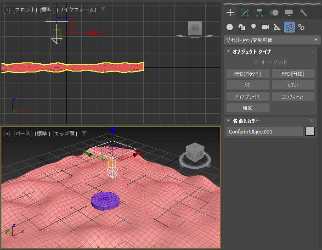
Task: Toggle the オート グリッド checkbox
Action: pyautogui.click(x=256, y=62)
